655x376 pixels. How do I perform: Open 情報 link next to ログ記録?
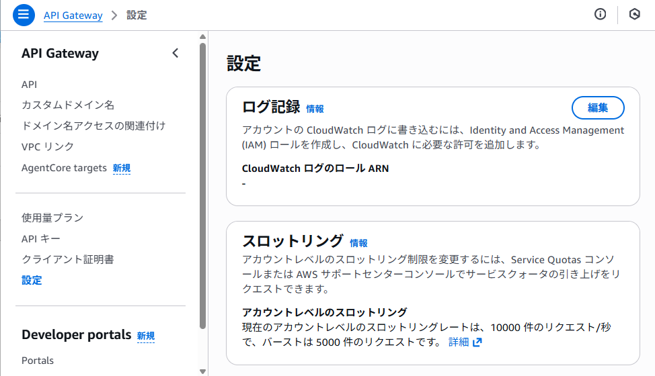pyautogui.click(x=315, y=109)
